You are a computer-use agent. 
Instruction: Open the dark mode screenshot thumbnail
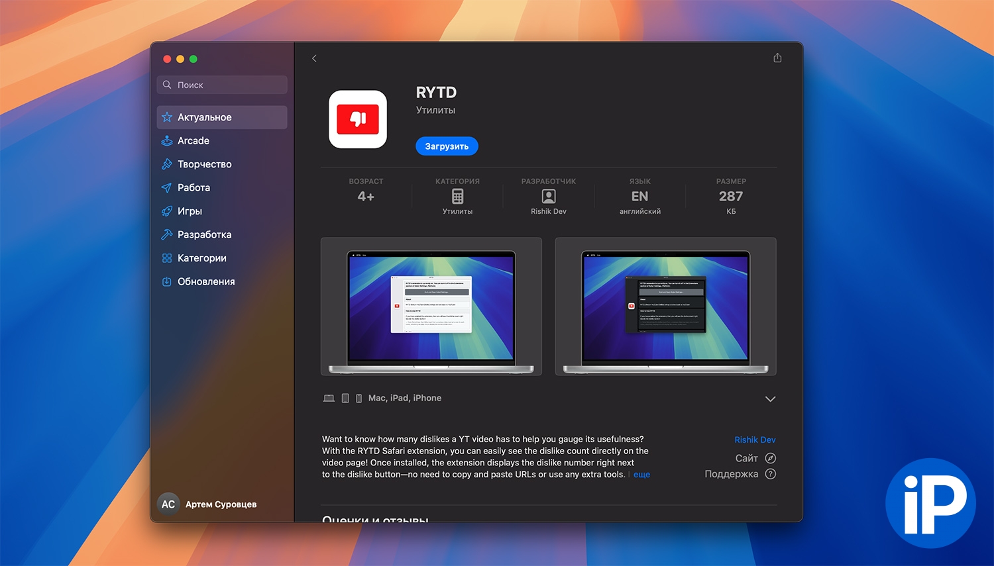point(665,307)
